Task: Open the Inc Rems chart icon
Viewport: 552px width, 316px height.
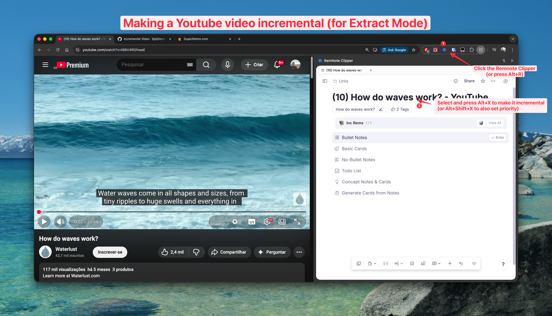Action: pos(481,123)
